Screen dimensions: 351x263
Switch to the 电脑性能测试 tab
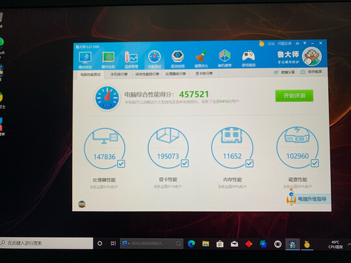click(x=90, y=75)
